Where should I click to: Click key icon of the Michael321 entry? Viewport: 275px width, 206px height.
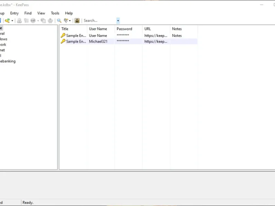[x=63, y=41]
